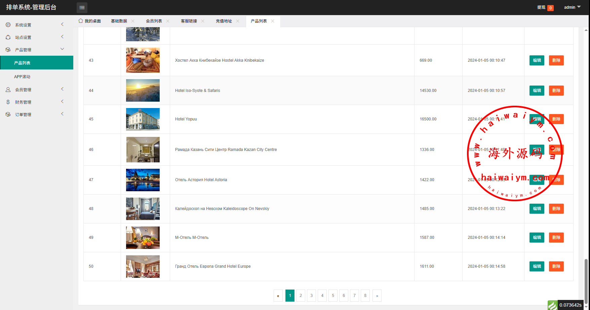Switch to the 充值地址 tab
This screenshot has width=590, height=310.
coord(224,21)
